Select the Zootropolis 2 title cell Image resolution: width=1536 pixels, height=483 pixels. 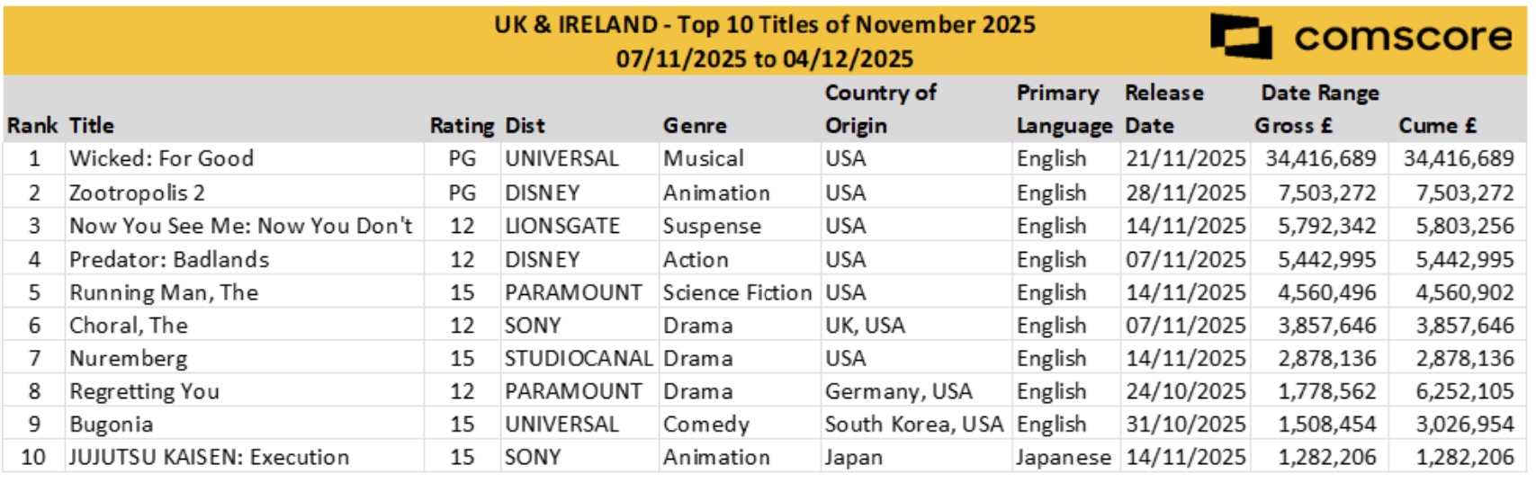(x=137, y=193)
